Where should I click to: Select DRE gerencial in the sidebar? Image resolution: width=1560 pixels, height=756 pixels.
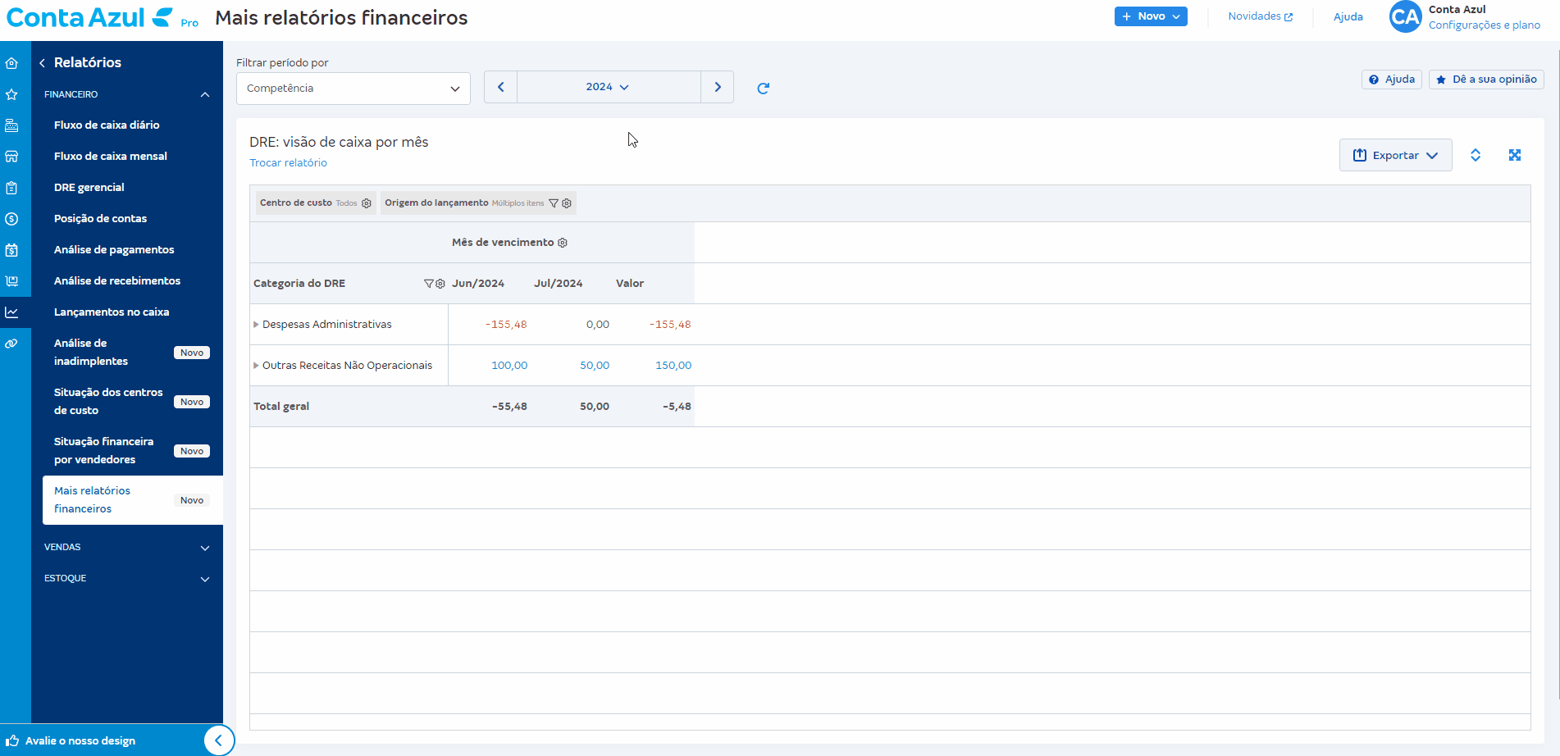click(x=89, y=188)
